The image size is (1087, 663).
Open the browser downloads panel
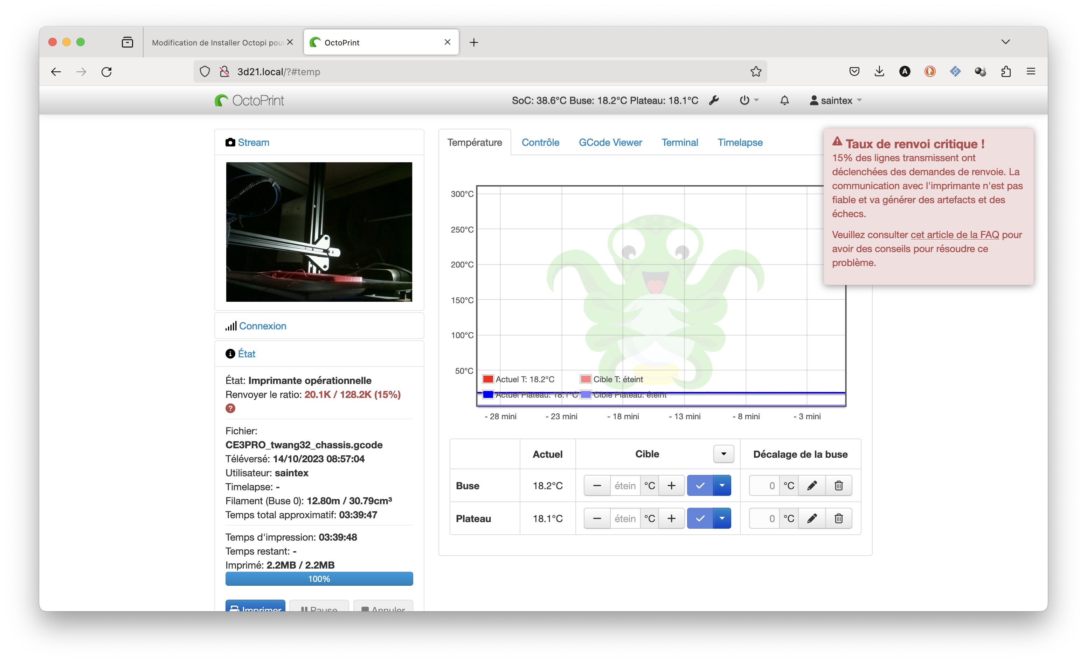tap(879, 71)
